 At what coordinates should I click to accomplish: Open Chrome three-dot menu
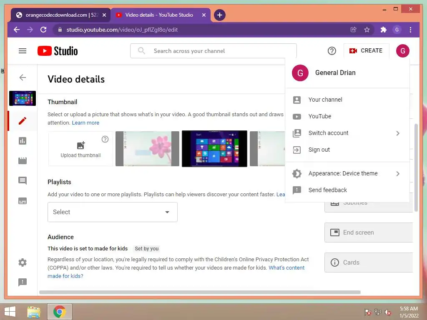click(x=410, y=30)
